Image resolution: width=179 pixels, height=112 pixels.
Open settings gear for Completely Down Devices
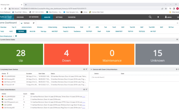point(84,69)
